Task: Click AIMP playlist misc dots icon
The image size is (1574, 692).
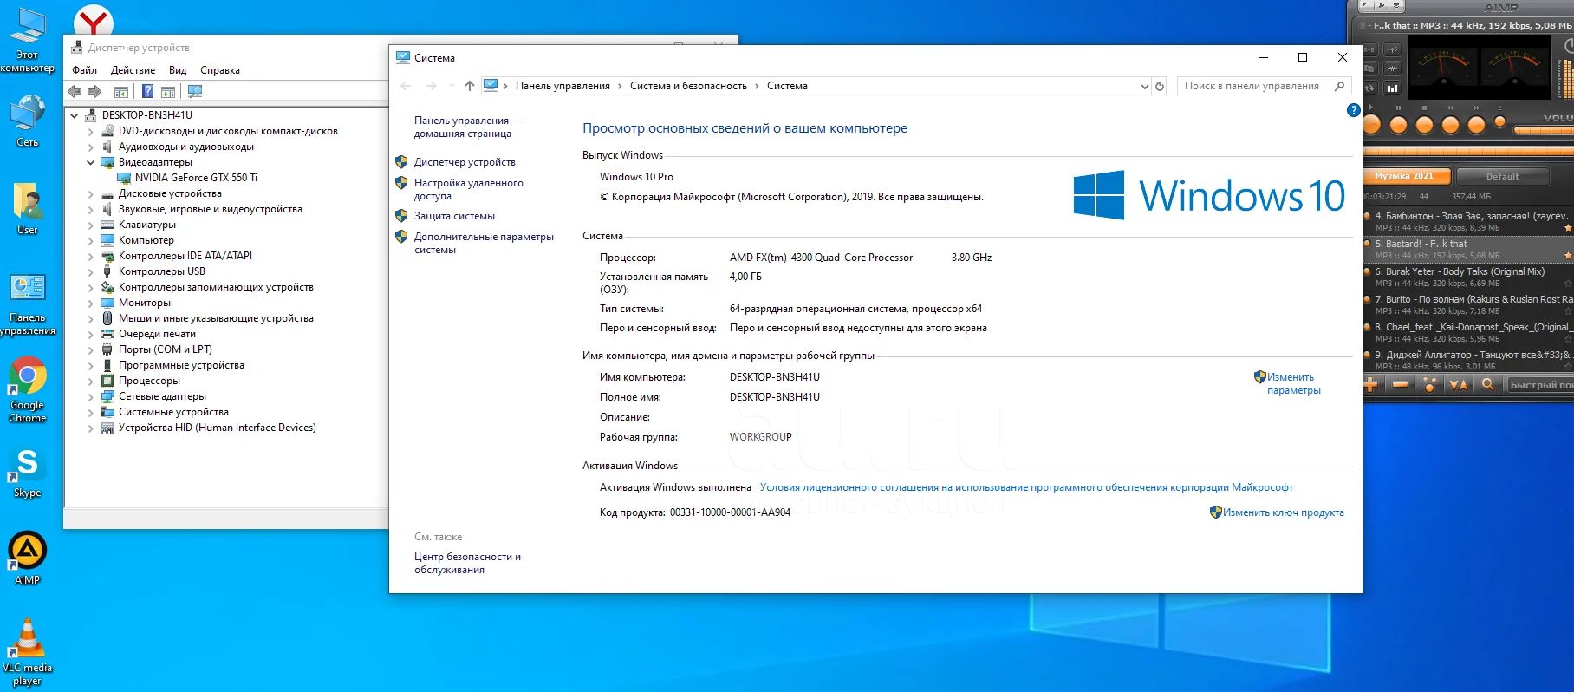Action: click(x=1429, y=385)
